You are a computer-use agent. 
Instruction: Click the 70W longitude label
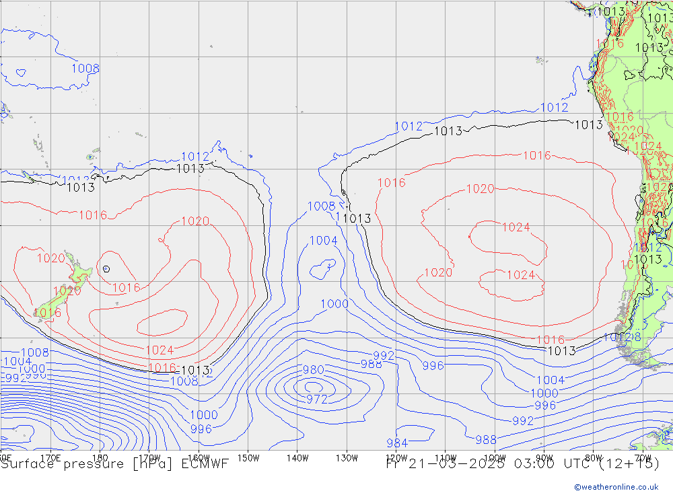pos(643,458)
